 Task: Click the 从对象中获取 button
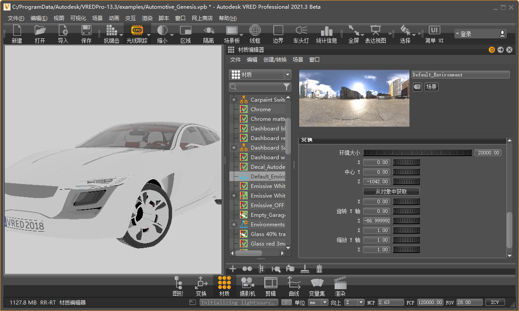point(391,191)
